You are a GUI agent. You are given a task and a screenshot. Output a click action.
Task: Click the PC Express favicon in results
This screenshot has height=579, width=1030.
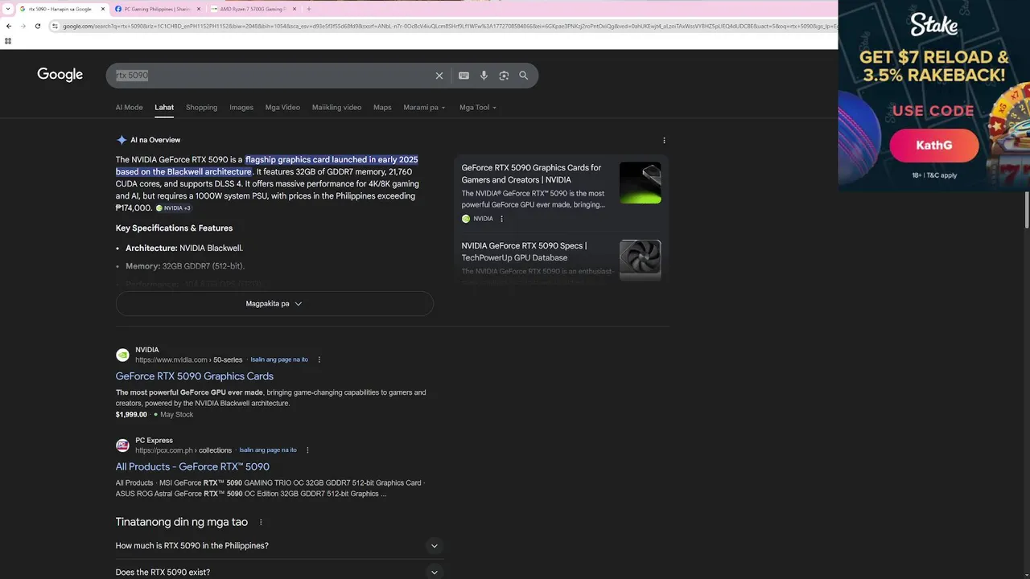122,446
